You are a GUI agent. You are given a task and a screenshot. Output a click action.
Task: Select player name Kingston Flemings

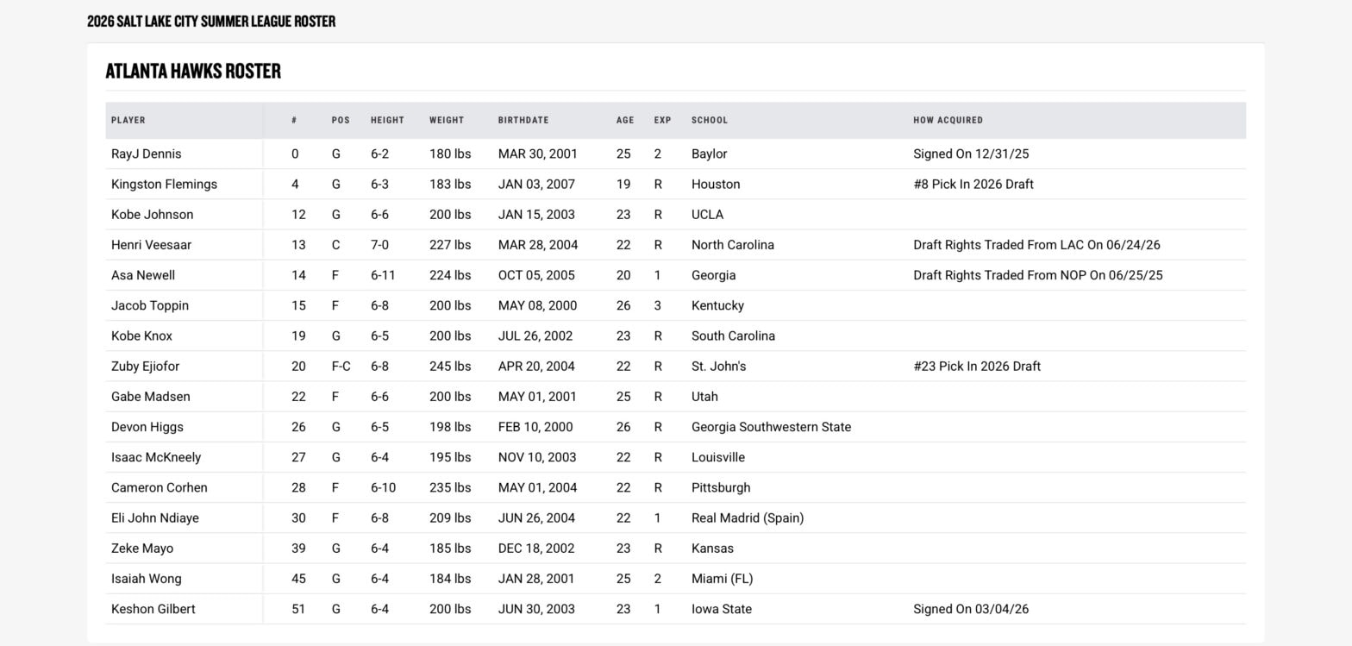pyautogui.click(x=164, y=184)
